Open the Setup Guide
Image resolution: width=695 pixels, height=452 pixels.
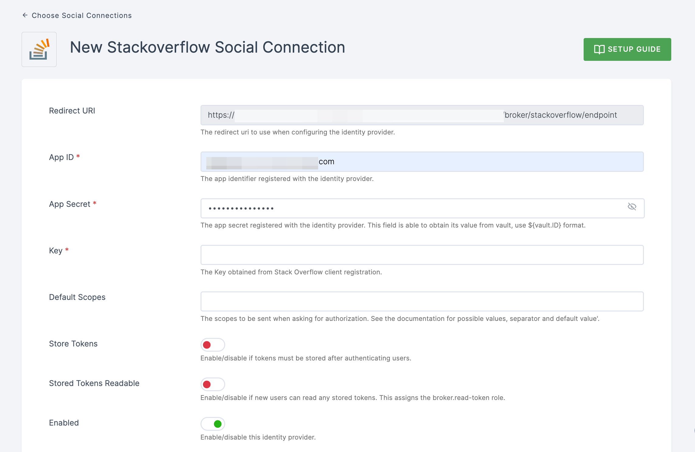pyautogui.click(x=627, y=49)
